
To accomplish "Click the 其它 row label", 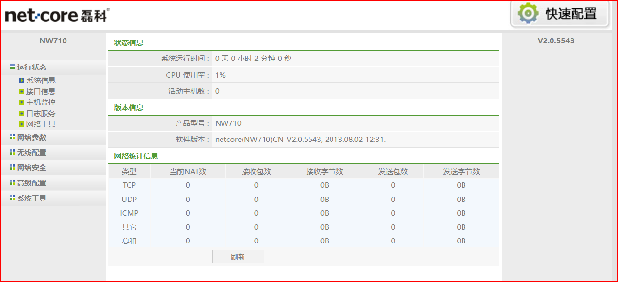I will [129, 227].
